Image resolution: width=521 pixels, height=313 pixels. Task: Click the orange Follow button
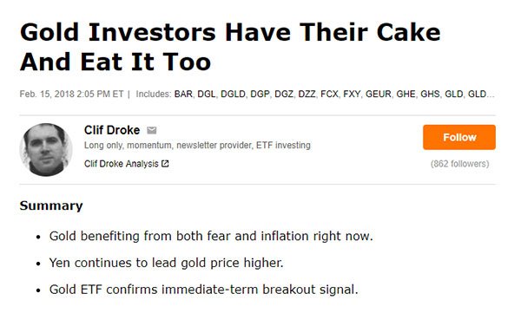(x=459, y=137)
